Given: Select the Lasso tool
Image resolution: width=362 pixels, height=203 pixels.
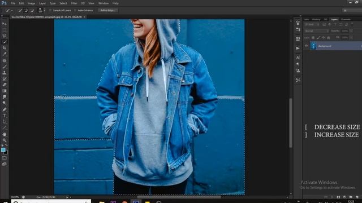Looking at the screenshot, I should pos(5,36).
